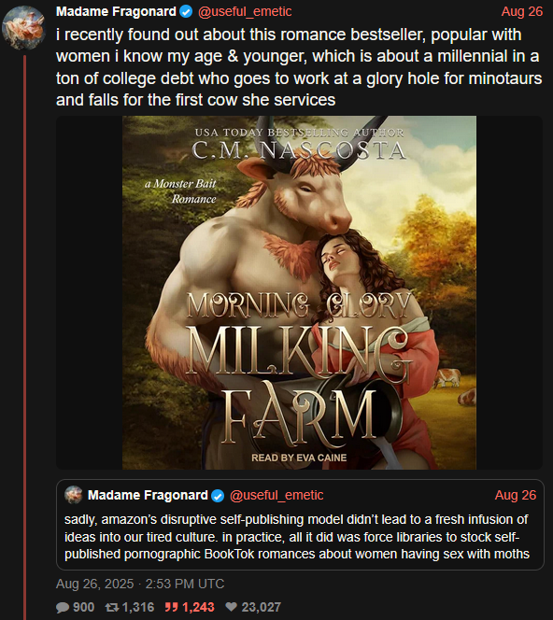View the 1,243 quotes count
This screenshot has height=620, width=553.
point(198,607)
